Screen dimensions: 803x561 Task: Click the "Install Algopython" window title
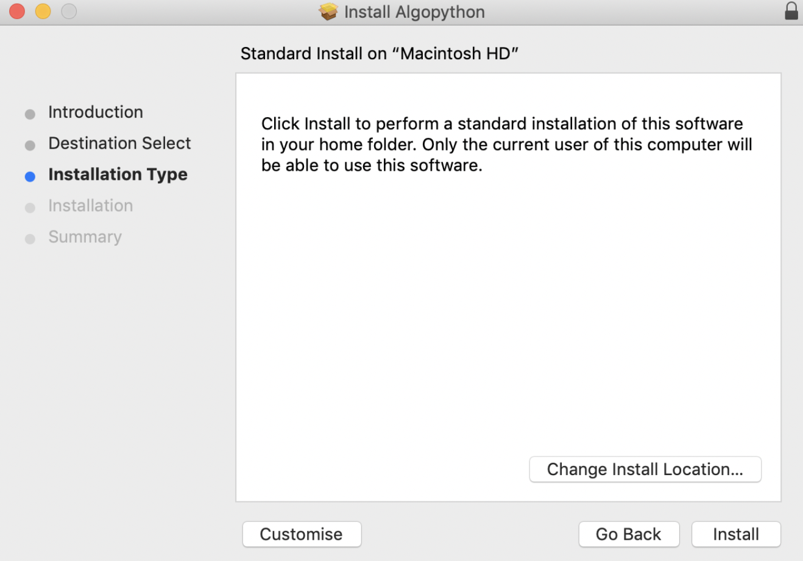point(414,12)
